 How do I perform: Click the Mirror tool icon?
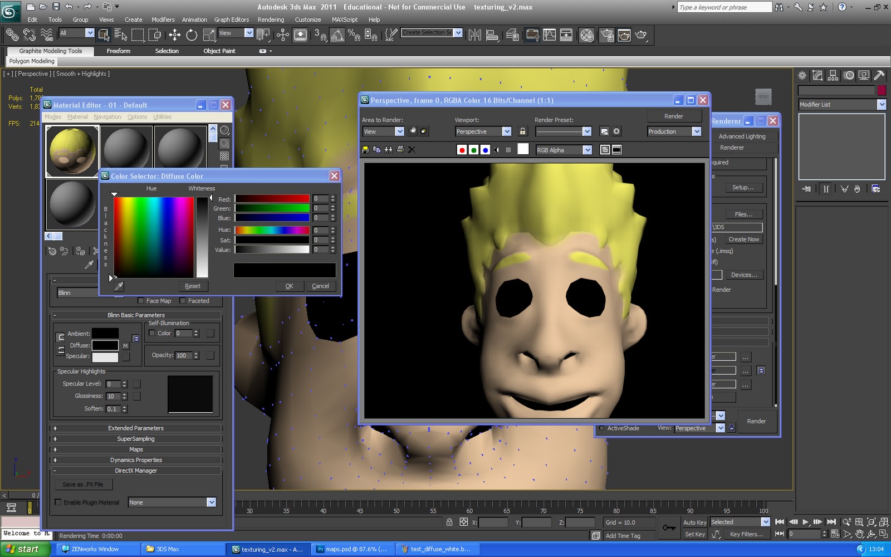coord(474,35)
